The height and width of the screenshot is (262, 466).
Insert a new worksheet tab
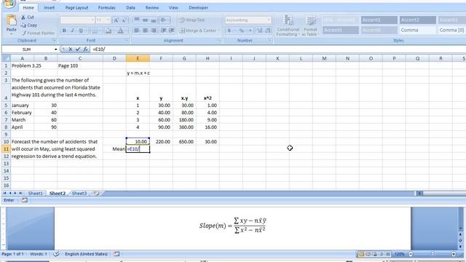(96, 194)
